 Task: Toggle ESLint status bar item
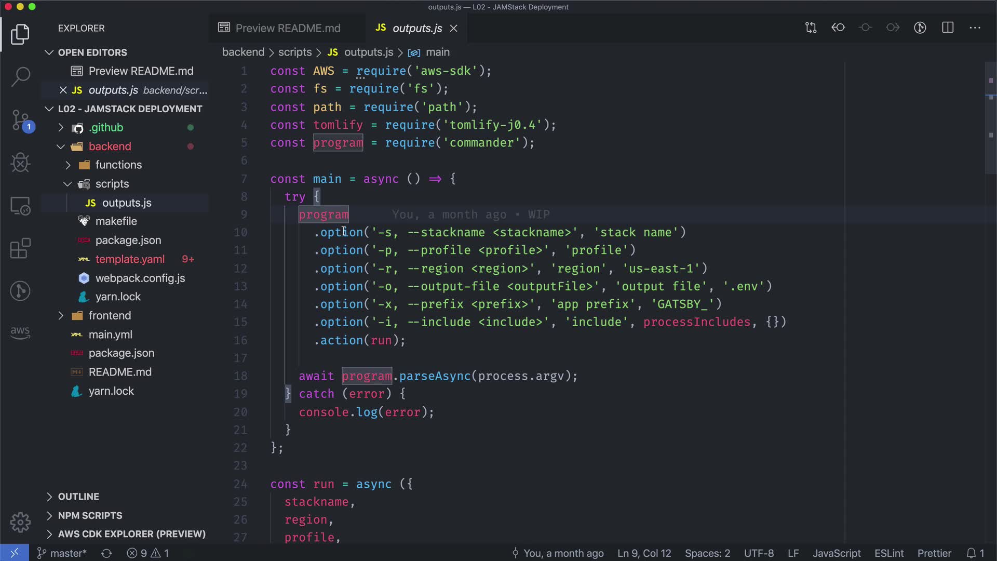888,553
